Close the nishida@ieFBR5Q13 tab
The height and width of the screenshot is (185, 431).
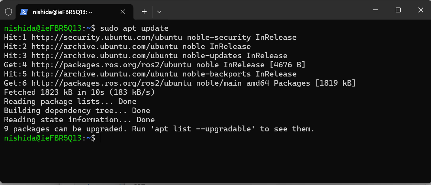coord(123,12)
